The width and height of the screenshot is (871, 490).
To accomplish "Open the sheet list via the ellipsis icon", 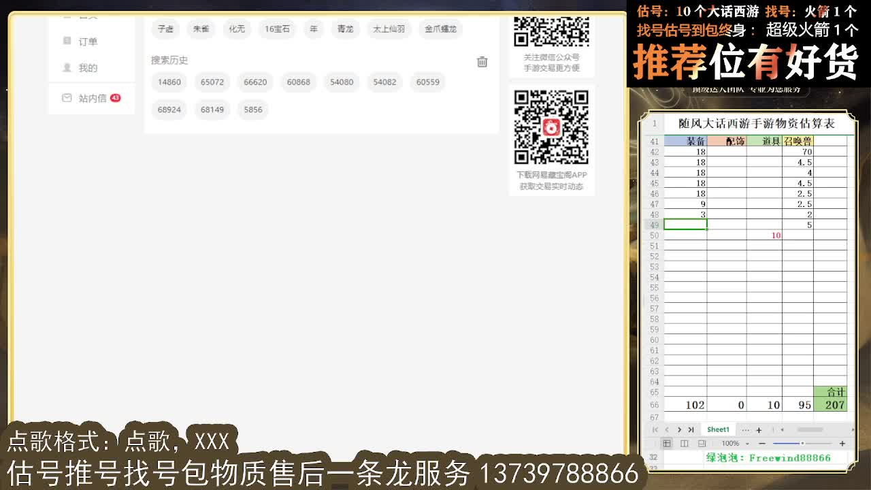I will point(745,429).
